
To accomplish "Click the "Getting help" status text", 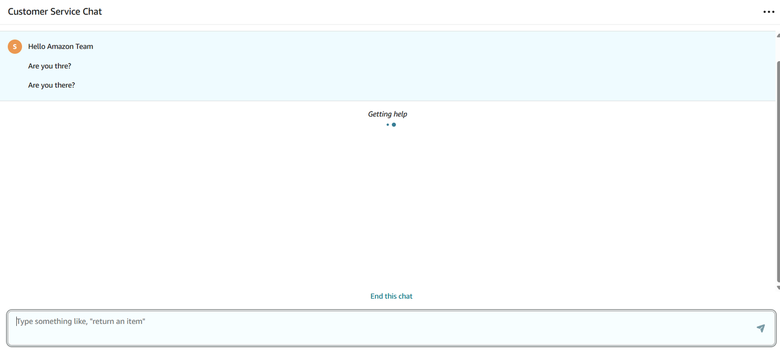I will (x=387, y=114).
